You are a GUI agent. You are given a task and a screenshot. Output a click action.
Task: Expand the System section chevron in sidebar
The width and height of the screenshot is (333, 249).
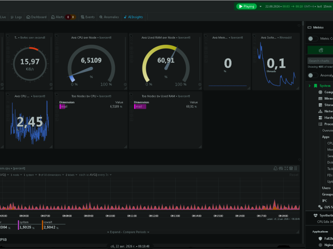309,86
